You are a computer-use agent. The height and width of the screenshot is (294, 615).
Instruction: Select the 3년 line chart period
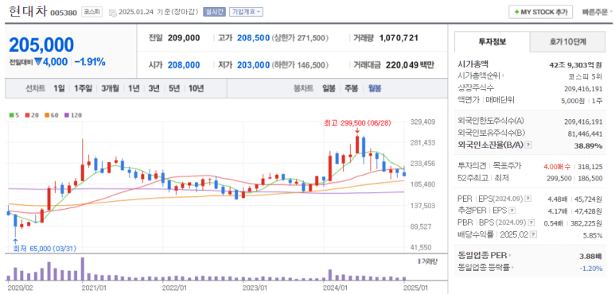[154, 88]
